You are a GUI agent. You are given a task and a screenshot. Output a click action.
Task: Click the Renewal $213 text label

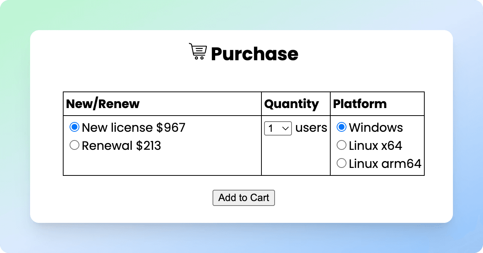(121, 145)
